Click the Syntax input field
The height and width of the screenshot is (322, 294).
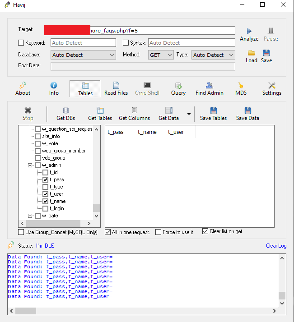191,43
